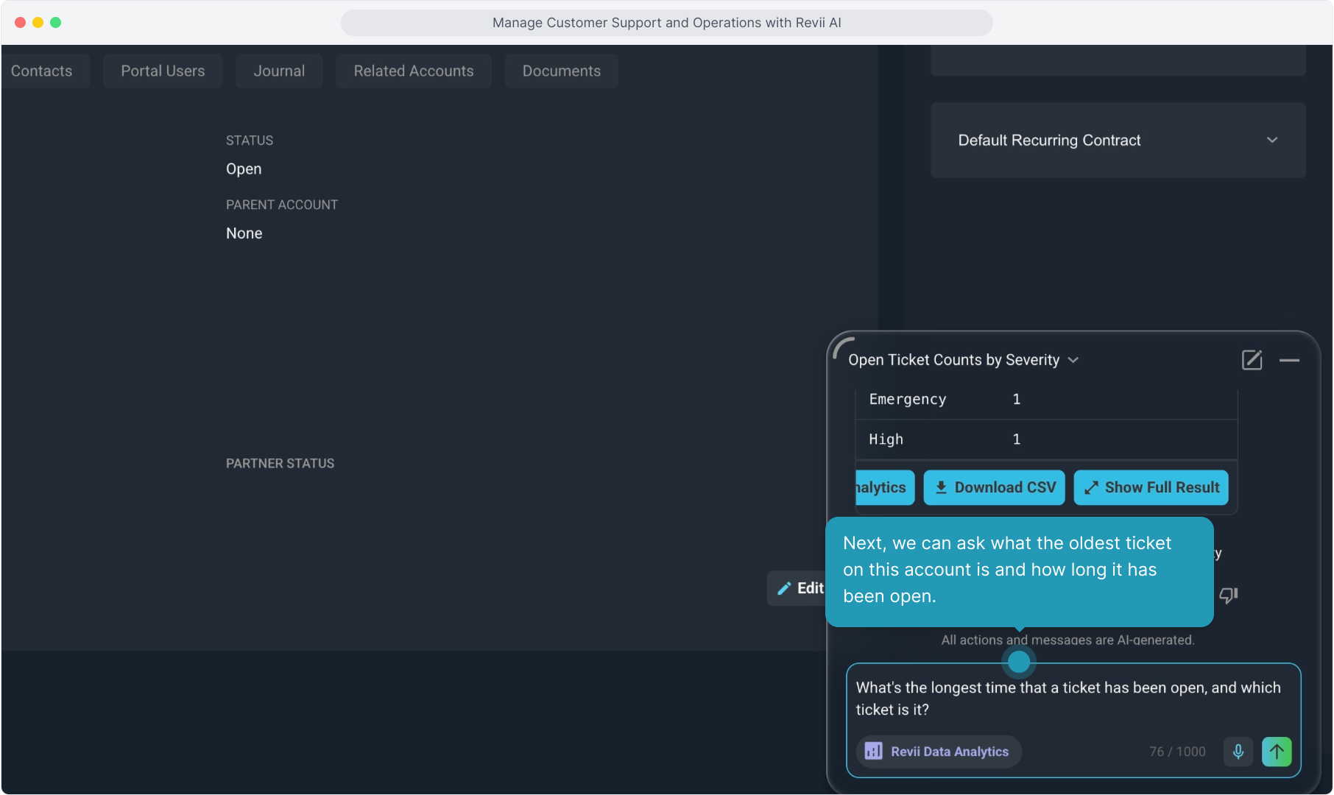The width and height of the screenshot is (1334, 795).
Task: Minimize the AI chat panel
Action: click(1289, 360)
